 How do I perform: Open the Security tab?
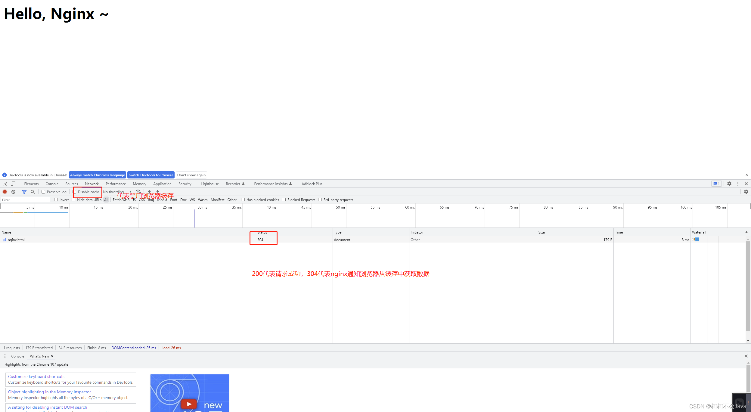point(185,184)
